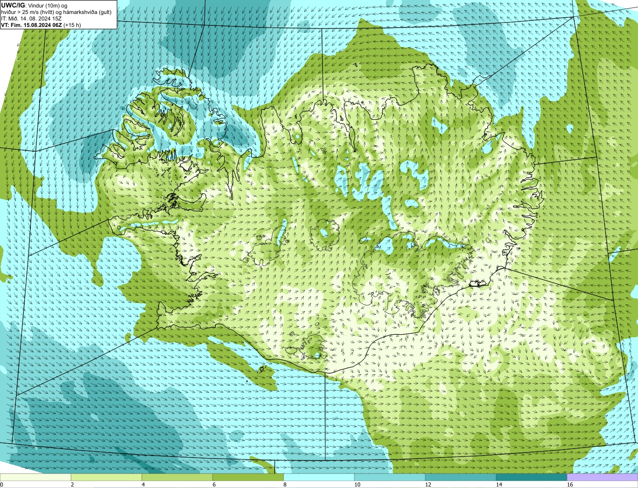Click the legend scale label '0'
The height and width of the screenshot is (488, 638).
tap(1, 485)
